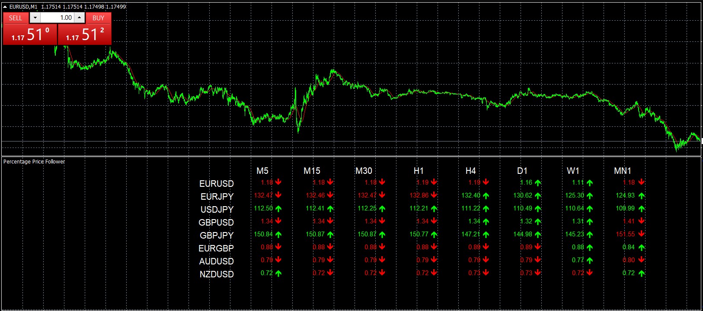Image resolution: width=703 pixels, height=311 pixels.
Task: Click the MN1 column header
Action: (x=623, y=171)
